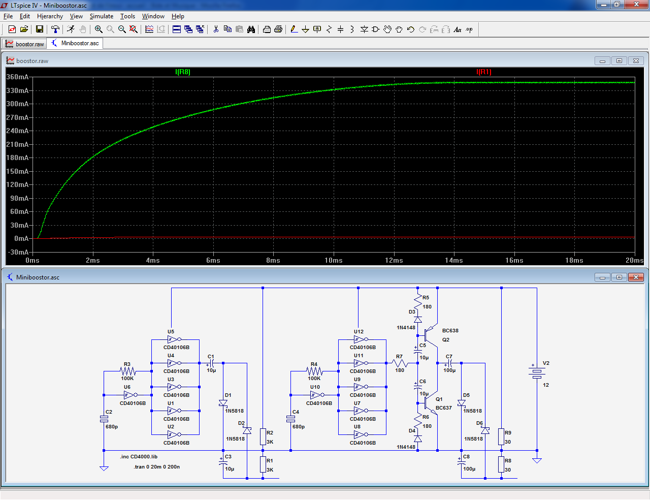Viewport: 650px width, 500px height.
Task: Click the Zoom In magnifier icon
Action: click(99, 29)
